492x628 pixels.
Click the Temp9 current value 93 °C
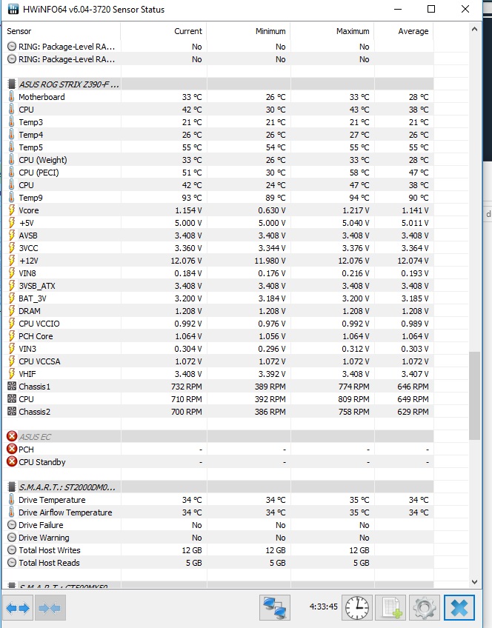[x=192, y=198]
